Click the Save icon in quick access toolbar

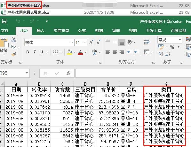[x=4, y=21]
